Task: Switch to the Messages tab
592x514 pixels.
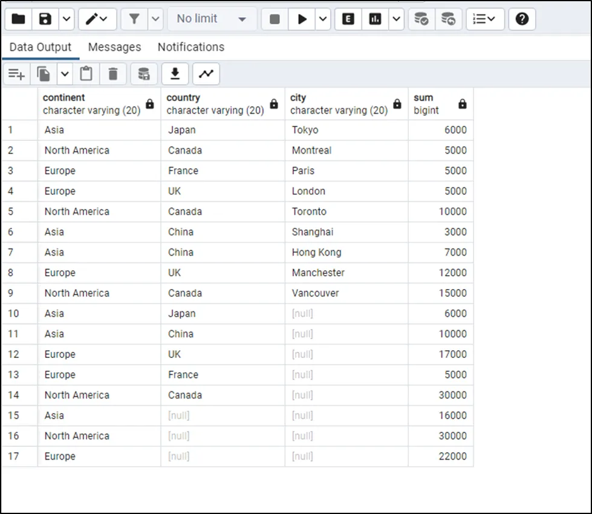Action: [x=114, y=47]
